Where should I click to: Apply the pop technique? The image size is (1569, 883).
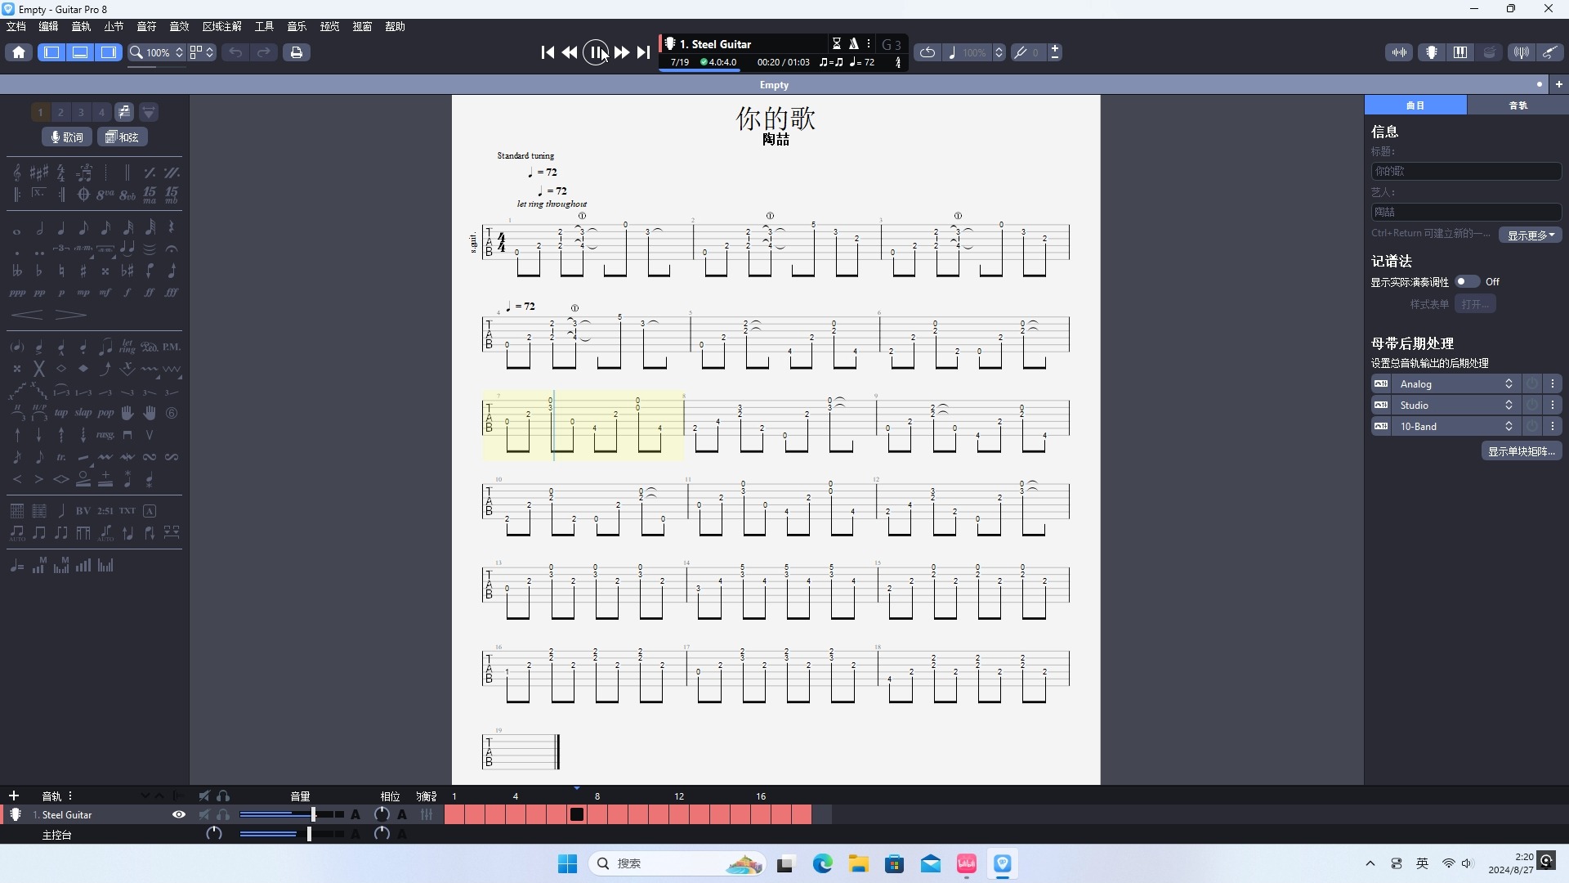click(105, 413)
